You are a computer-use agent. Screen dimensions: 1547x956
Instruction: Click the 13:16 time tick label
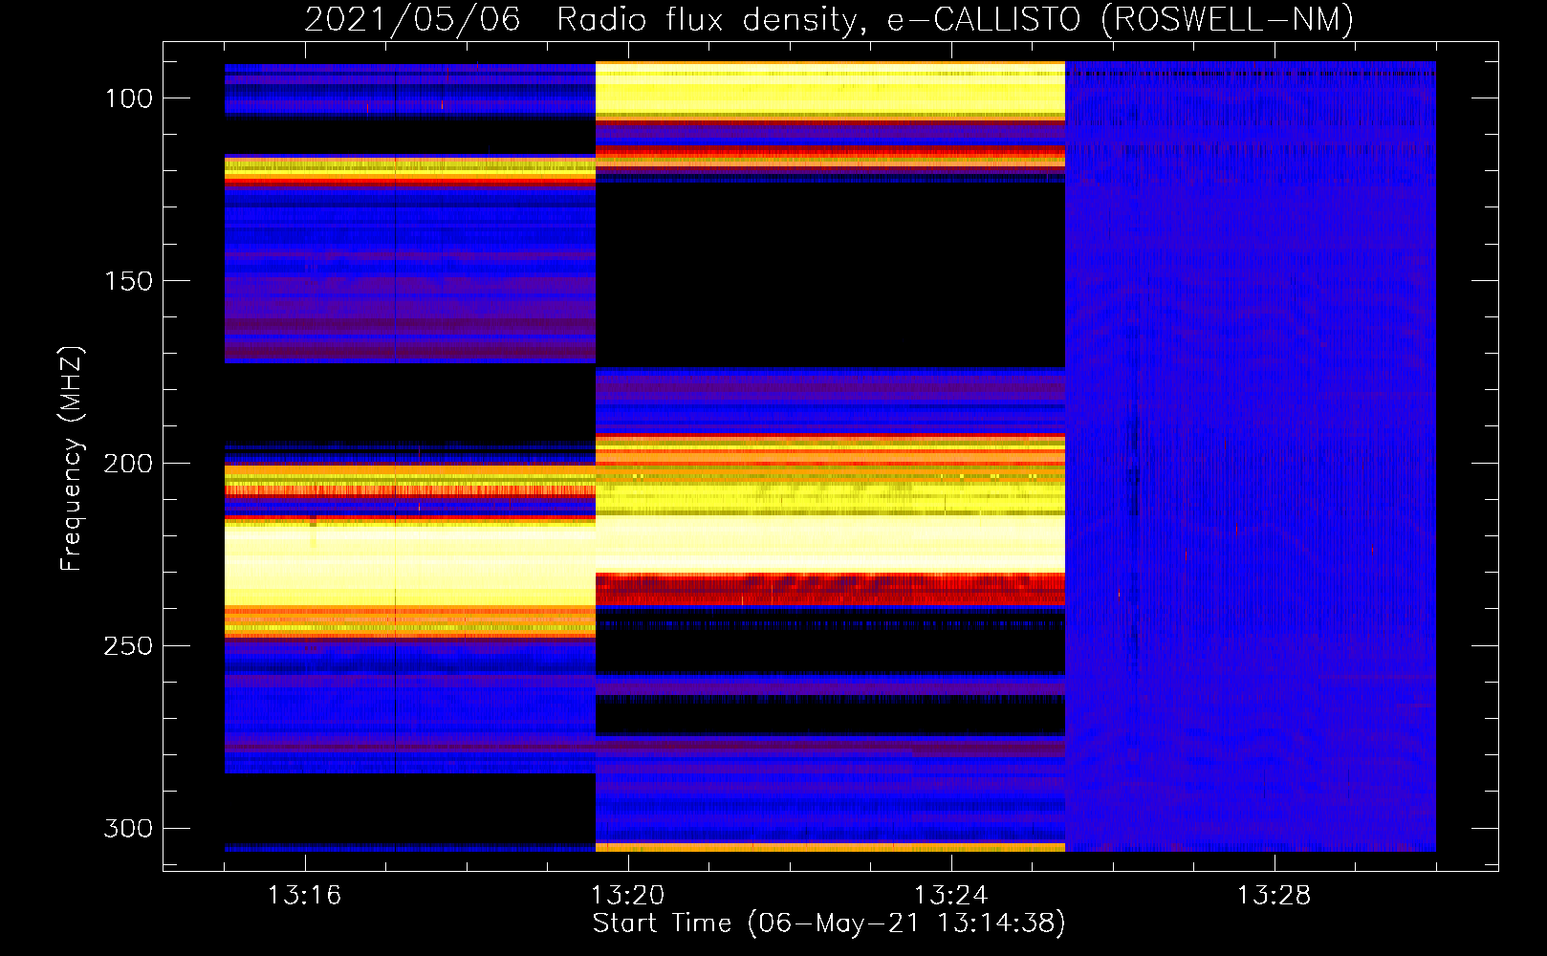(x=304, y=896)
